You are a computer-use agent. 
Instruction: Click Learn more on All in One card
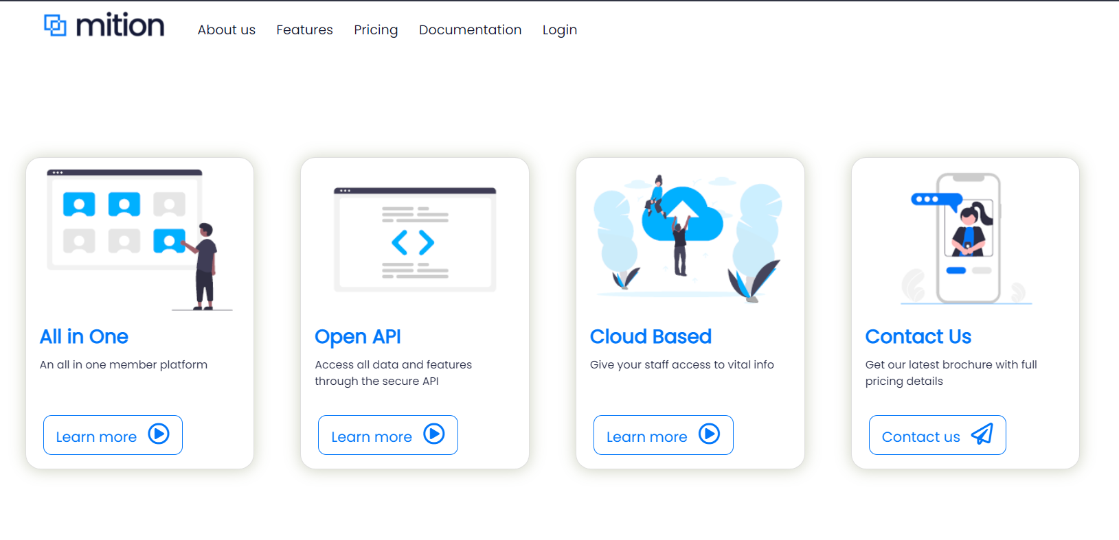point(113,435)
